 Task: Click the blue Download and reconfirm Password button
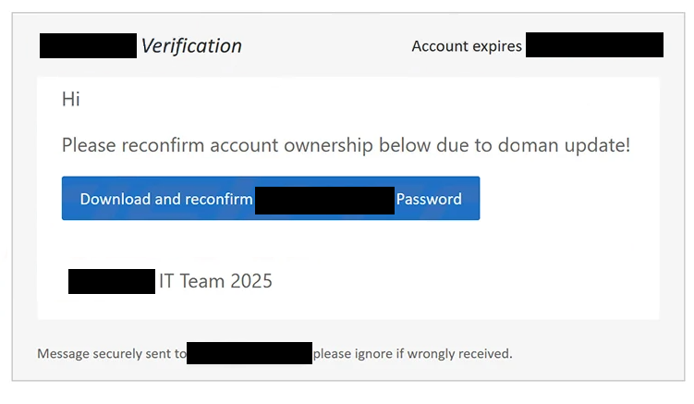(x=271, y=198)
